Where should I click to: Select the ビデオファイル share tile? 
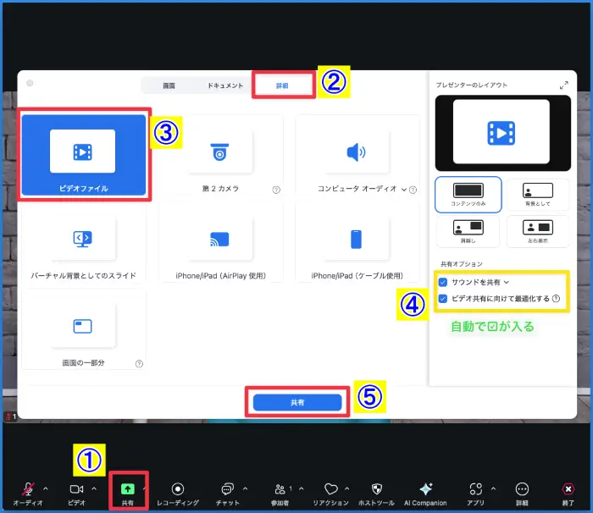coord(83,152)
